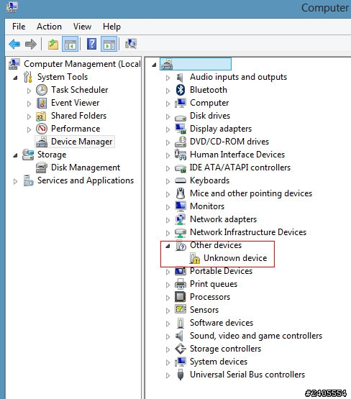Click the Processors chip icon

click(x=181, y=297)
